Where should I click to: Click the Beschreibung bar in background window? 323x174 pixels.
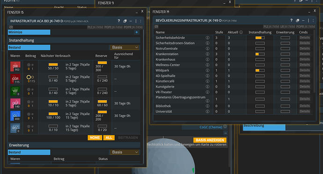click(264, 127)
